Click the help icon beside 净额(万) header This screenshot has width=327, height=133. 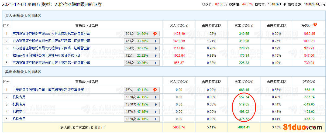[x=315, y=25]
